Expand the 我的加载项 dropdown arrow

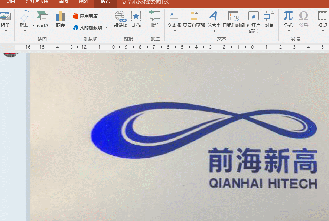click(x=107, y=28)
